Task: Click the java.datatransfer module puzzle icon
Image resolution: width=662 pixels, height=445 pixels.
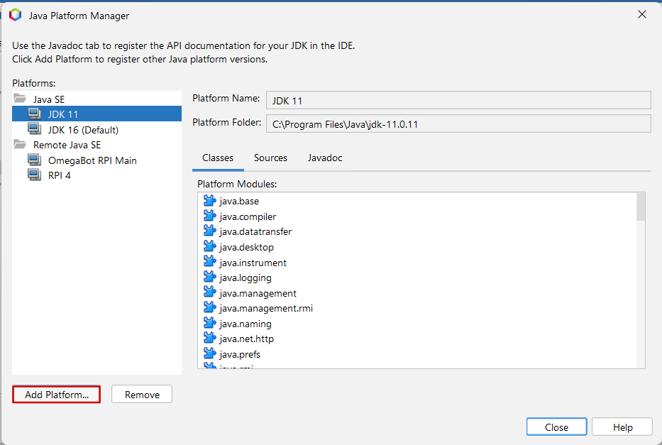Action: (210, 231)
